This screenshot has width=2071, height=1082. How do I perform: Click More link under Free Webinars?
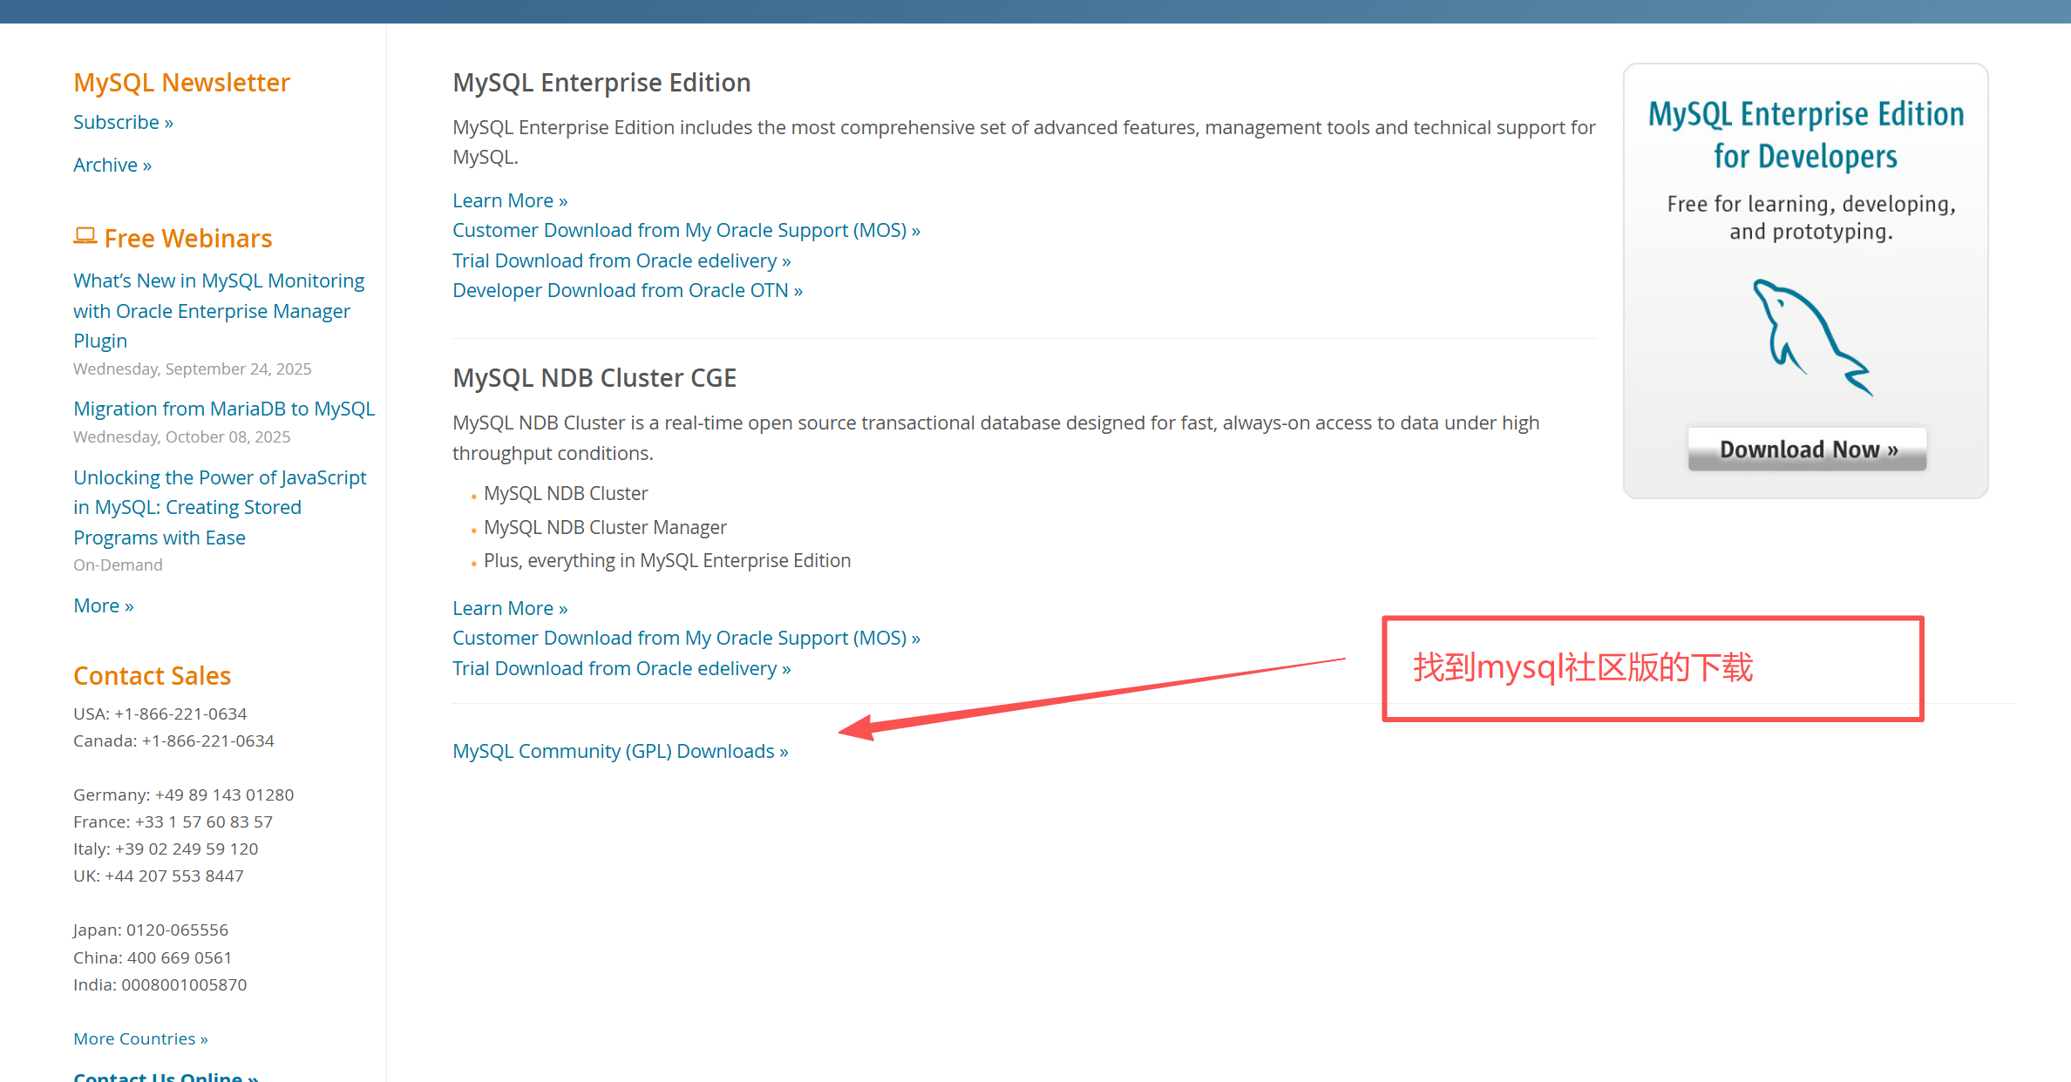103,605
